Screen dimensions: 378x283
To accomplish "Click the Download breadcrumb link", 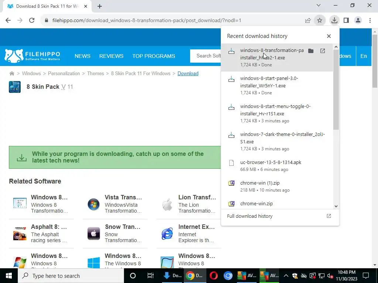I will pos(188,74).
